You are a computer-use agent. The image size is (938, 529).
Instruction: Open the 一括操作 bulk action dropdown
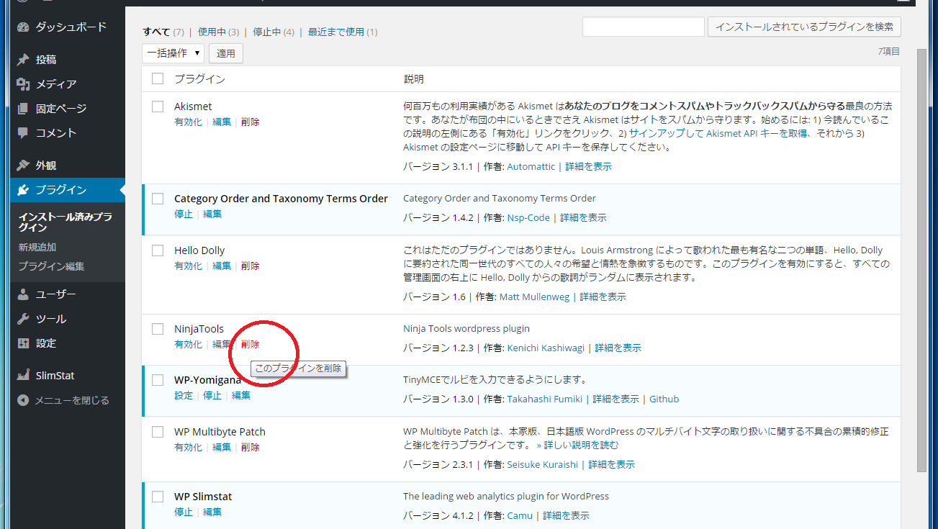[x=173, y=53]
